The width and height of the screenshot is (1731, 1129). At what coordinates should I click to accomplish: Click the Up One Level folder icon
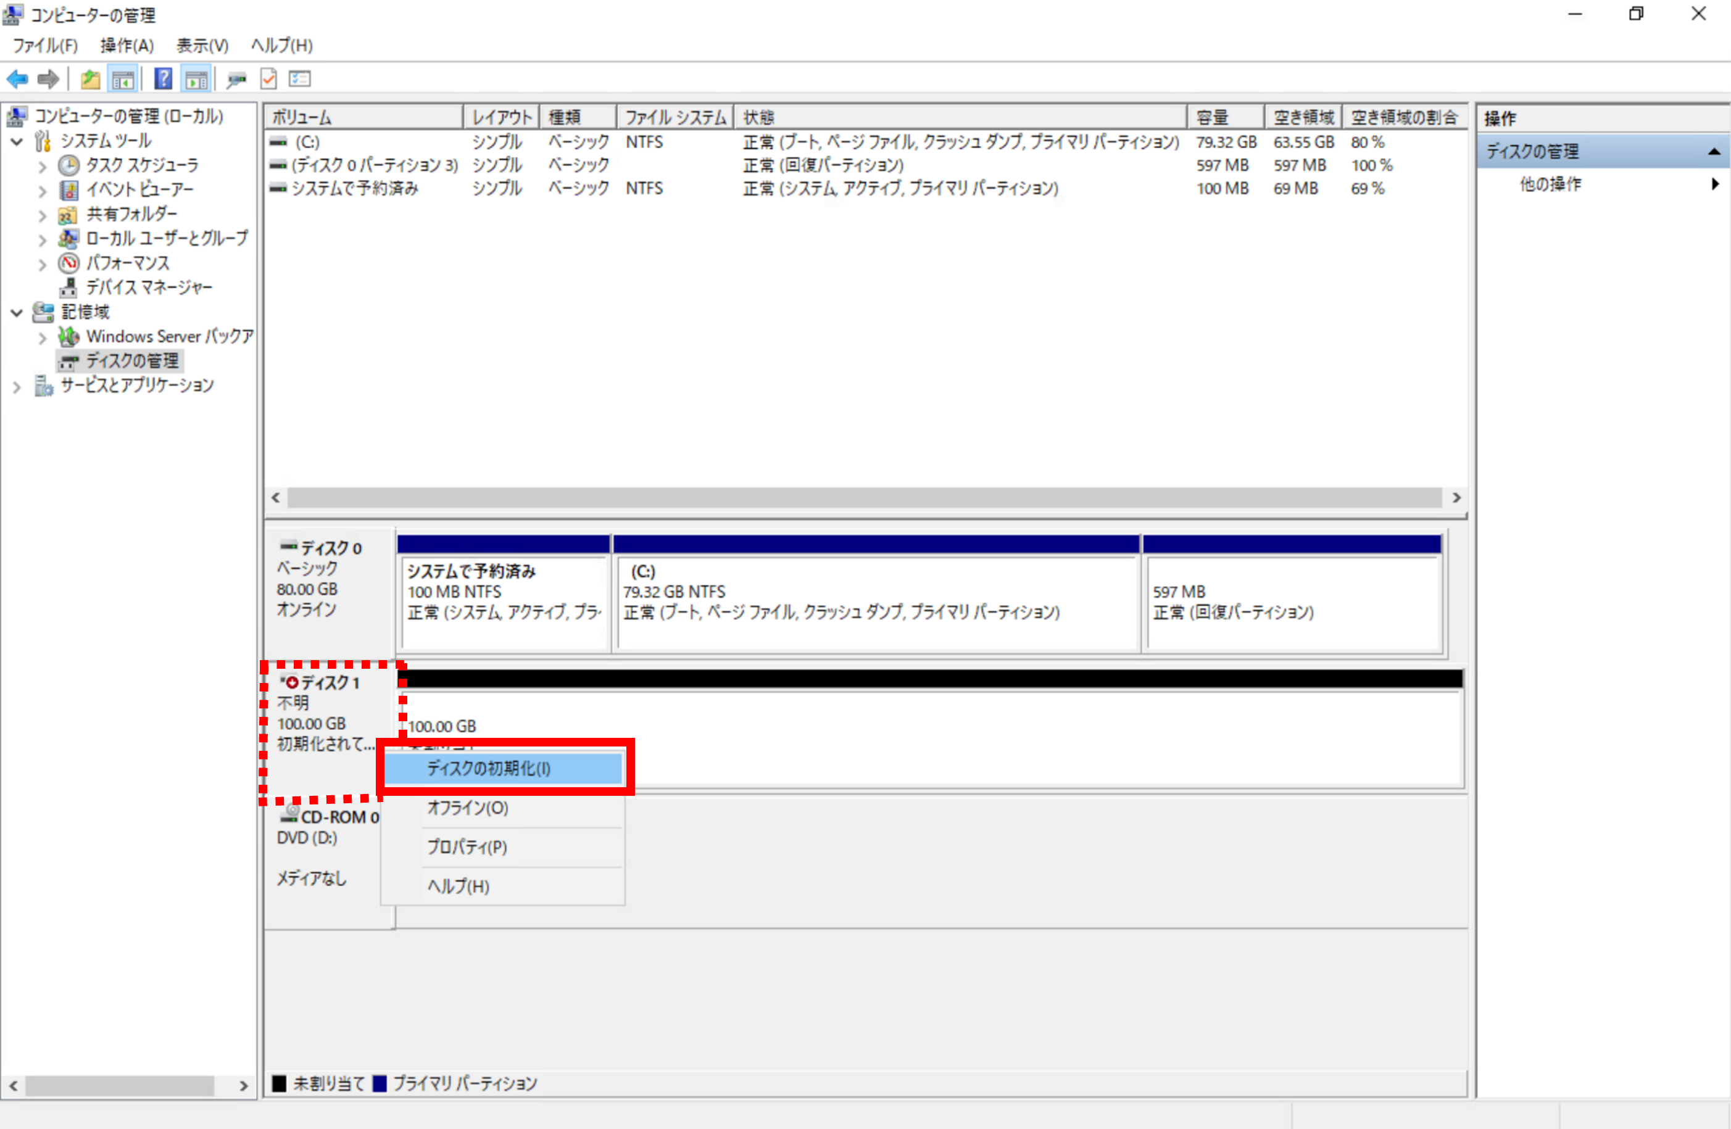[90, 78]
